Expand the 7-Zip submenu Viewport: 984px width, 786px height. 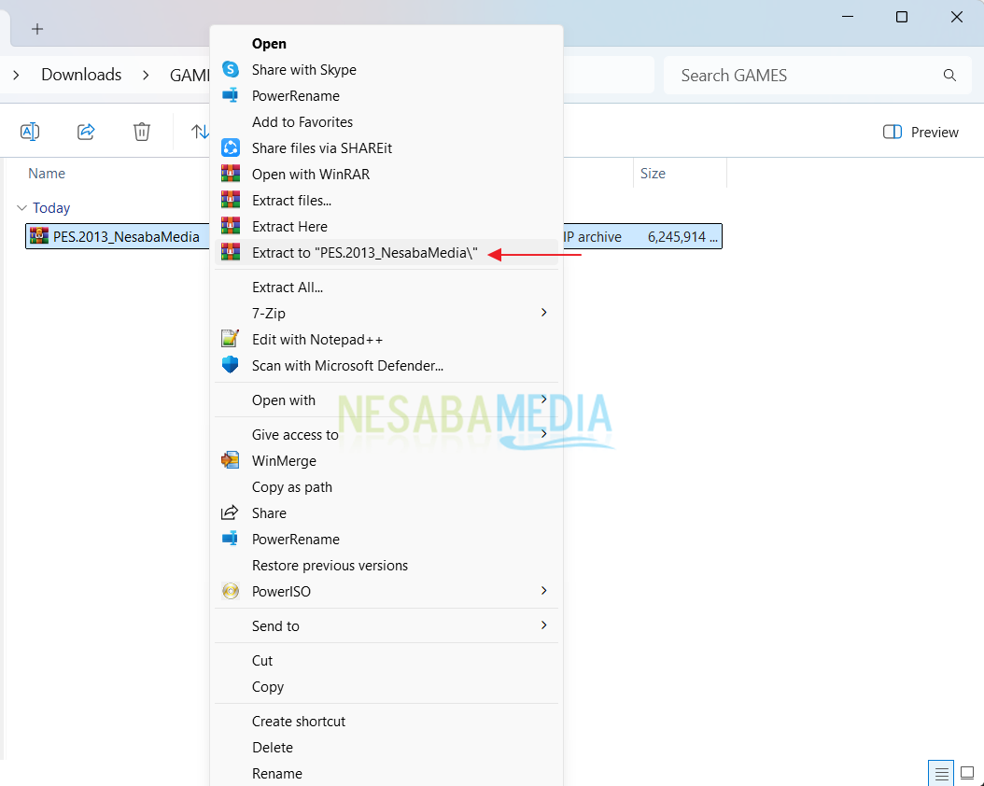pyautogui.click(x=544, y=313)
